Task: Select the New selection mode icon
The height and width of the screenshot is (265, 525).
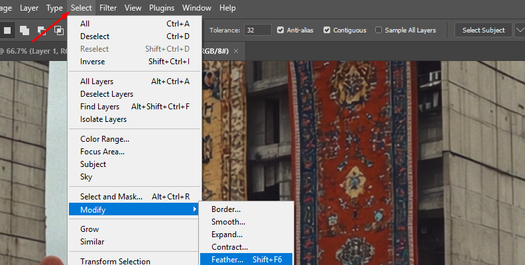Action: tap(8, 30)
